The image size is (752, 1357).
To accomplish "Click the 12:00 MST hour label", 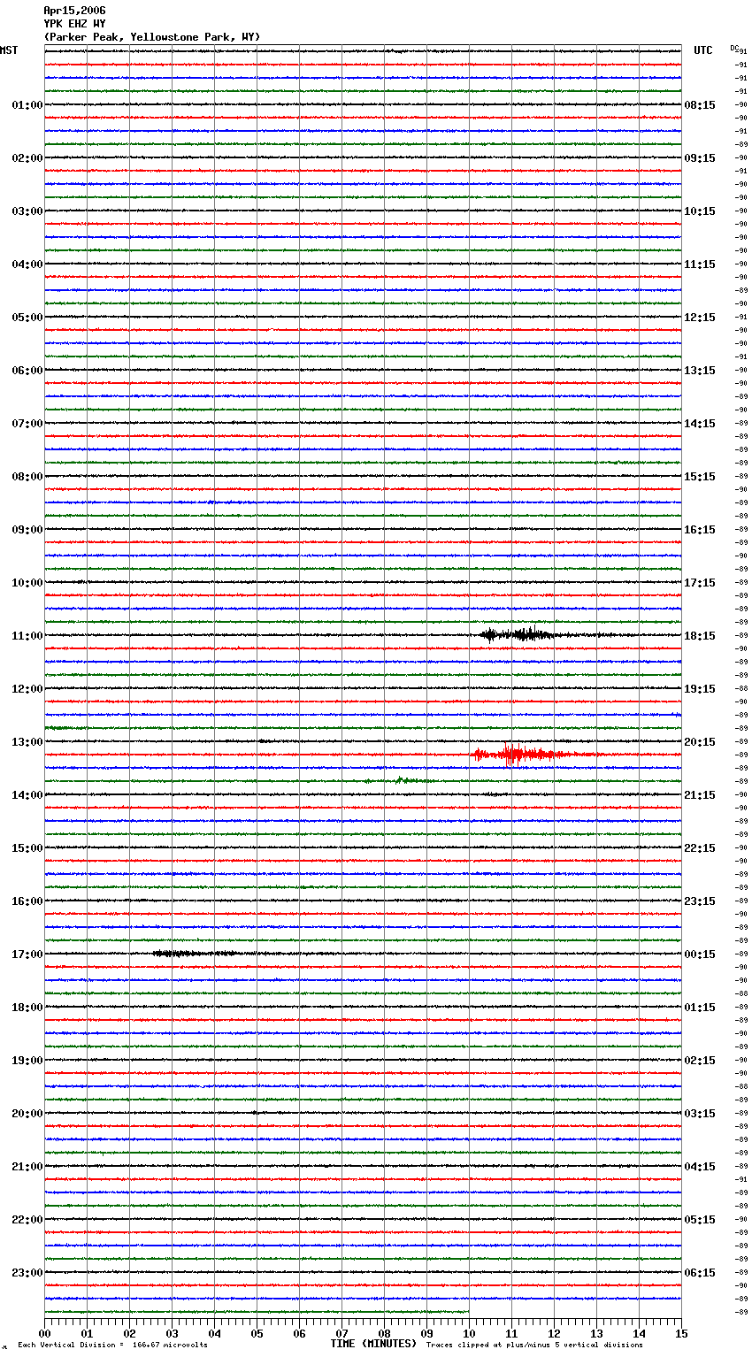I will 27,689.
